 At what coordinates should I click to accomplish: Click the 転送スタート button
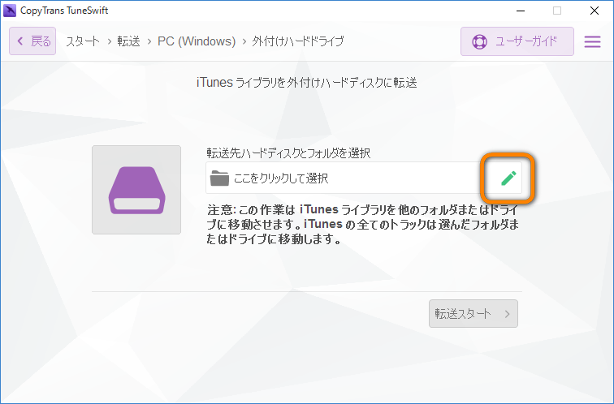(473, 314)
